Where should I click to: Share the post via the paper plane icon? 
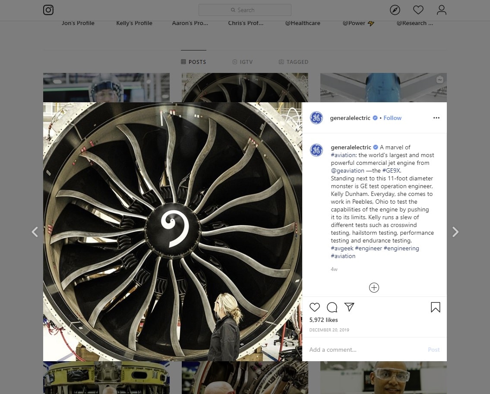(349, 307)
